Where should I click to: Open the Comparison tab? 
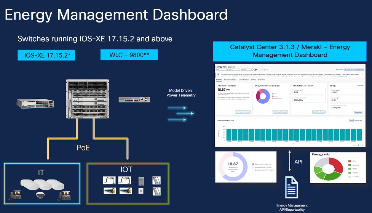[262, 80]
